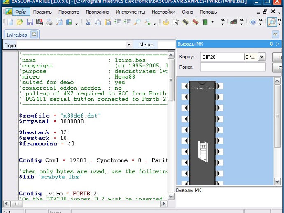Expand toolbar overflow after help icon
Image resolution: width=284 pixels, height=213 pixels.
pyautogui.click(x=261, y=22)
